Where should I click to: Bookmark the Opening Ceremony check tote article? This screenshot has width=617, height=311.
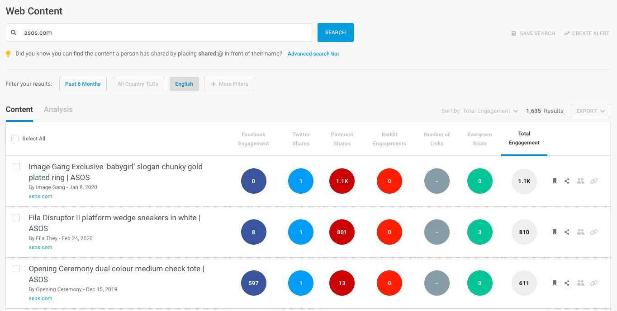[554, 283]
